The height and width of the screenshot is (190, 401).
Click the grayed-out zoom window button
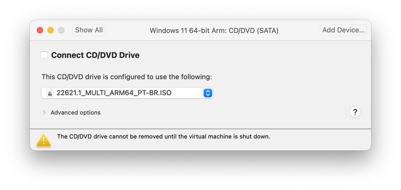[x=61, y=30]
